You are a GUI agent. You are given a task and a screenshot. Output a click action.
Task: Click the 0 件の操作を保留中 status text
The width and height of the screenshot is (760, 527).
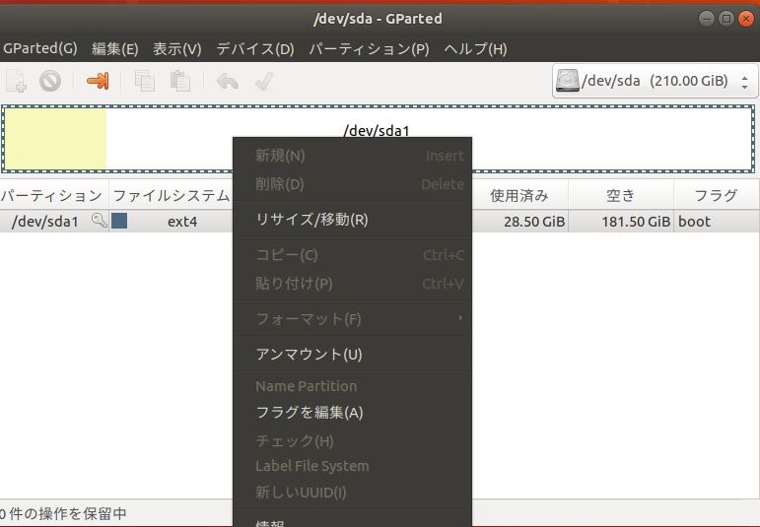63,513
